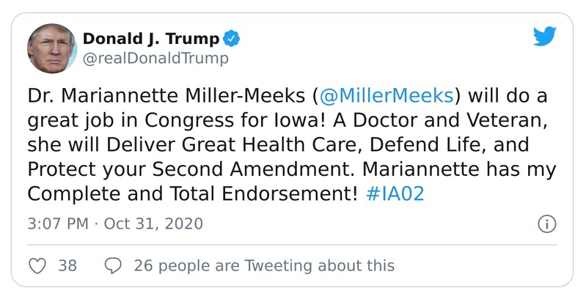Open Donald J. Trump's profile photo
The width and height of the screenshot is (586, 299).
(x=52, y=48)
